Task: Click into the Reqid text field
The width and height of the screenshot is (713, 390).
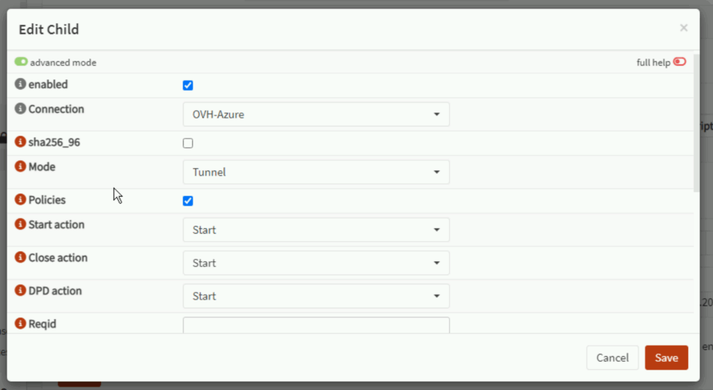Action: (x=316, y=325)
